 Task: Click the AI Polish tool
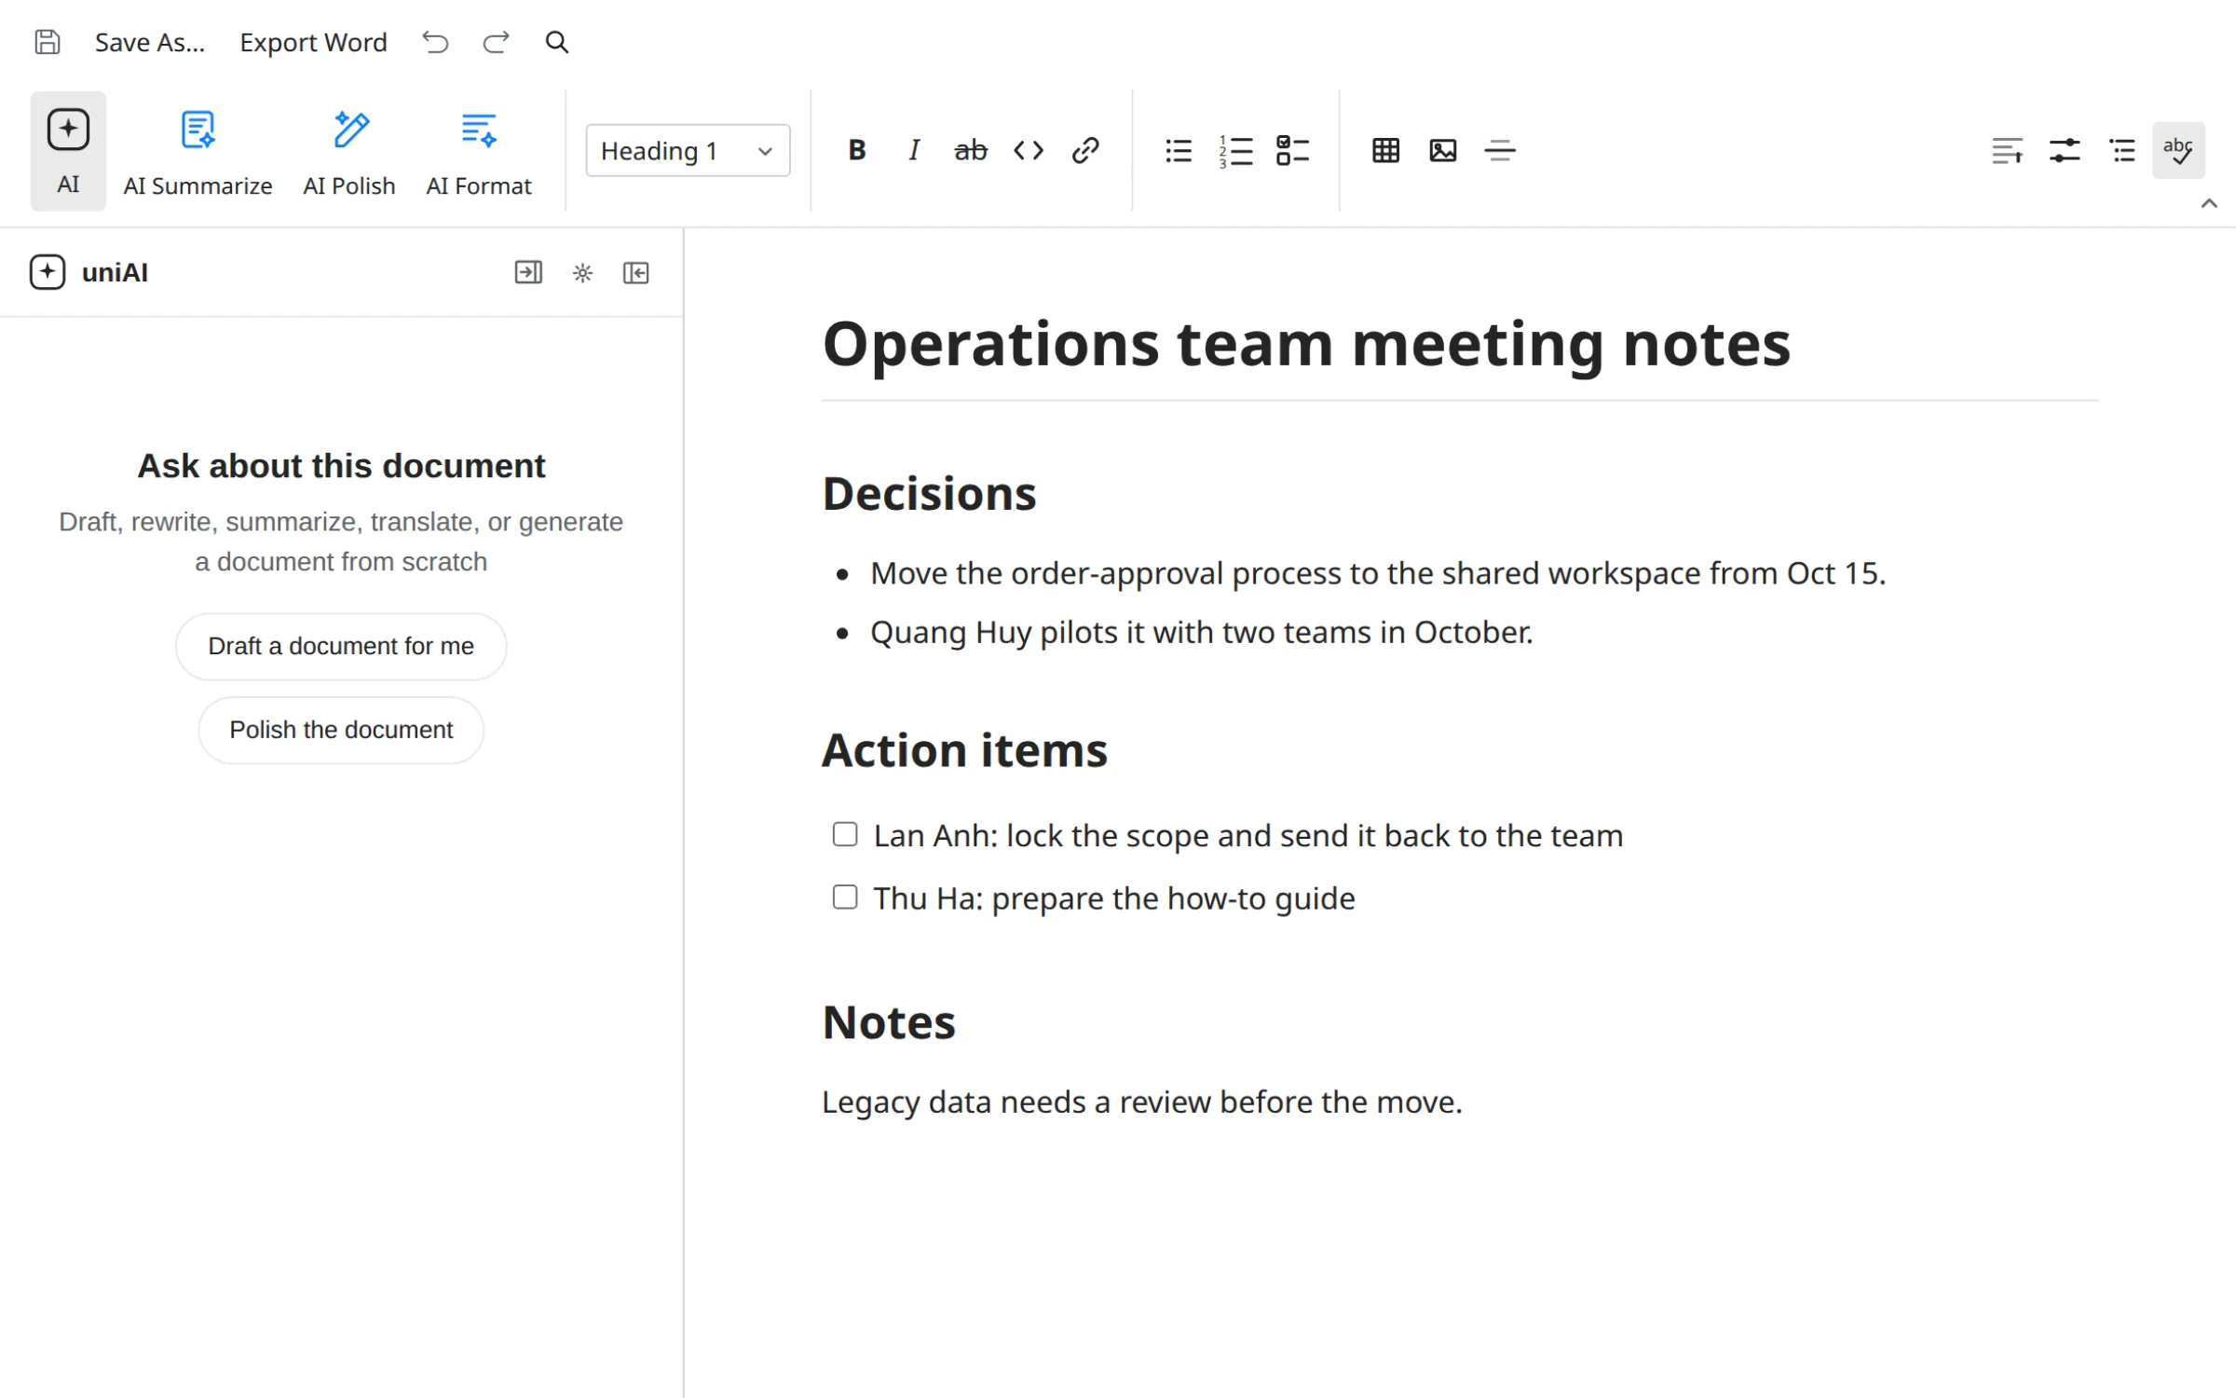pyautogui.click(x=349, y=153)
